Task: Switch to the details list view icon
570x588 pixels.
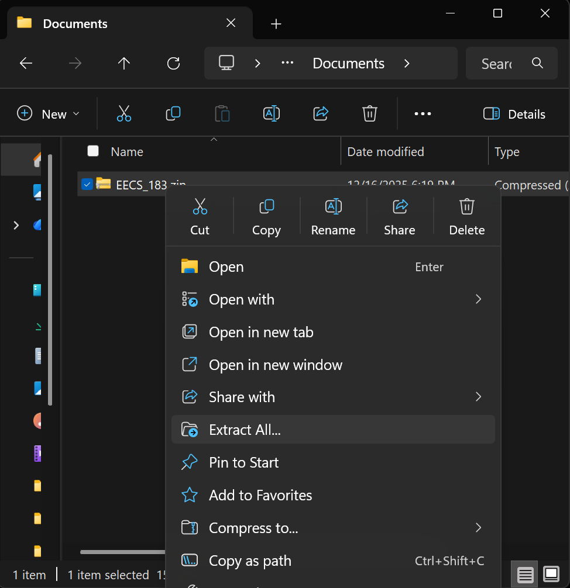Action: click(525, 574)
